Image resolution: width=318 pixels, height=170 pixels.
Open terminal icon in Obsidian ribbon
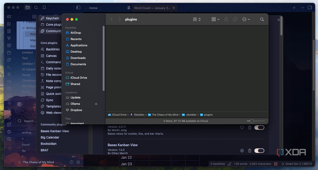[x=9, y=67]
